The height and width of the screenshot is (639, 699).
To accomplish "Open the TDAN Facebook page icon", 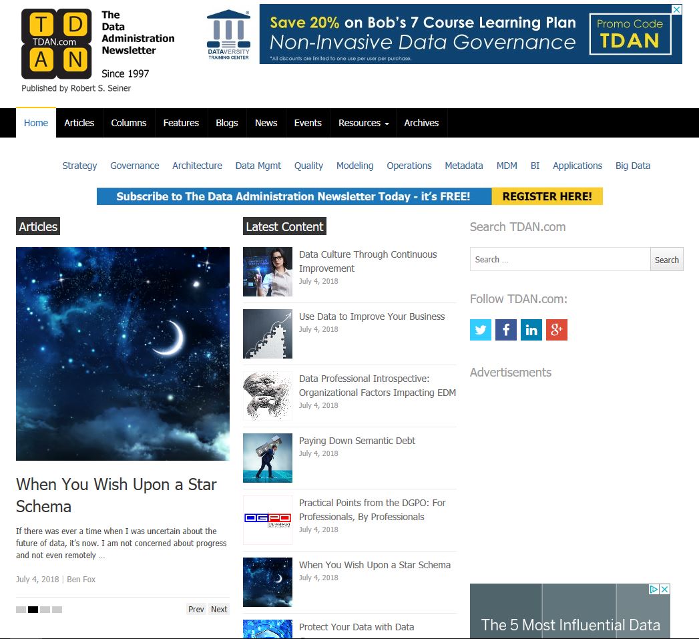I will (506, 330).
